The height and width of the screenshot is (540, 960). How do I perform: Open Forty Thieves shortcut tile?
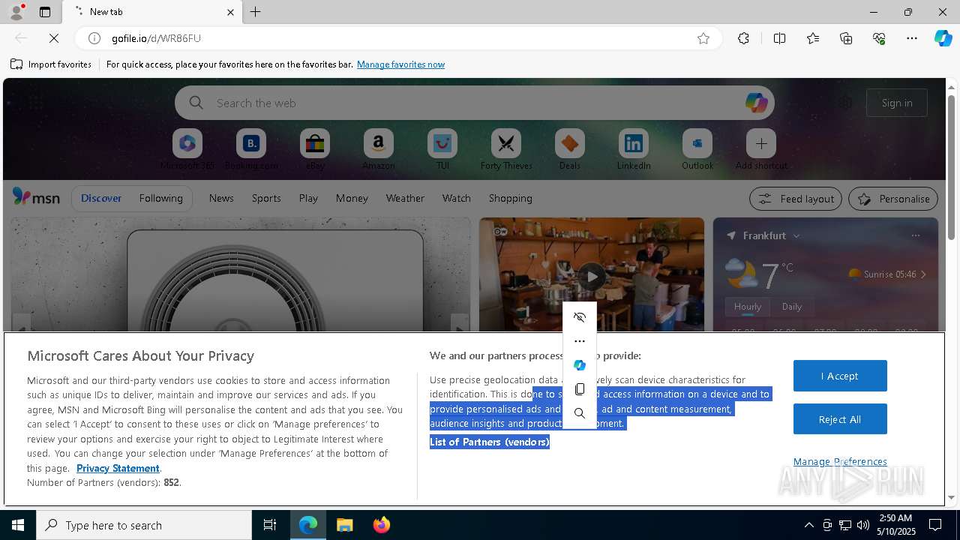coord(506,149)
